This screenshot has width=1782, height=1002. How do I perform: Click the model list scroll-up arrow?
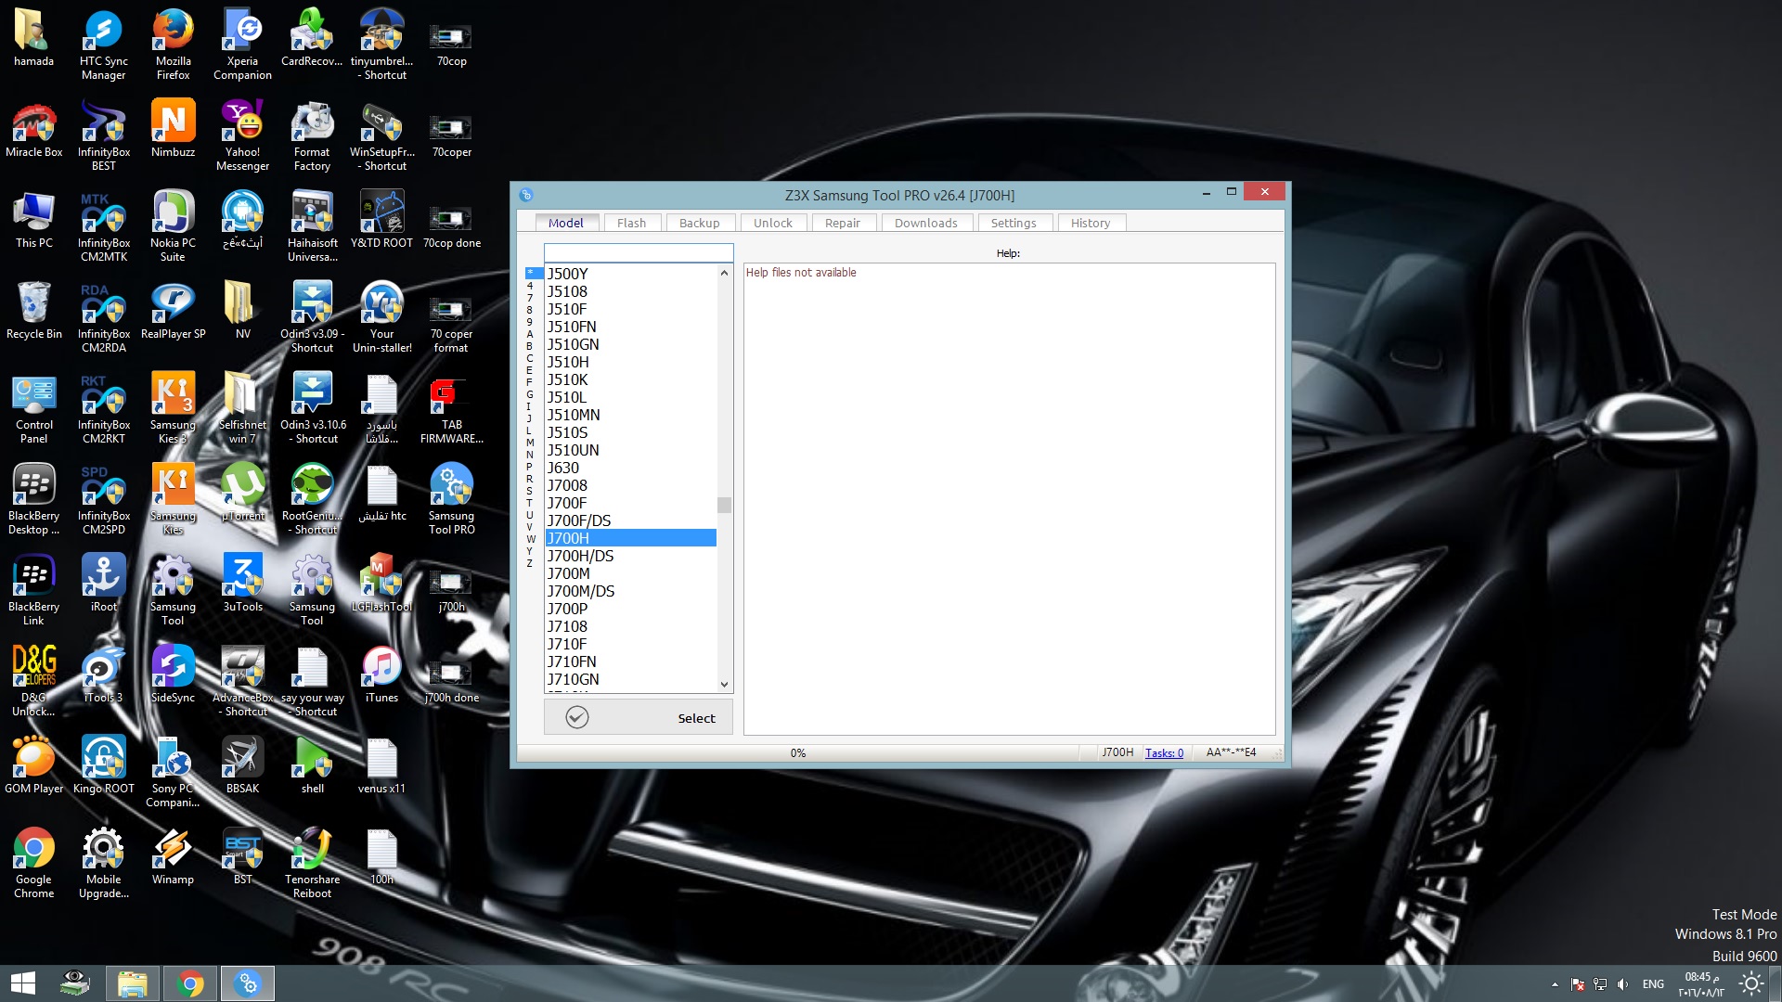724,273
